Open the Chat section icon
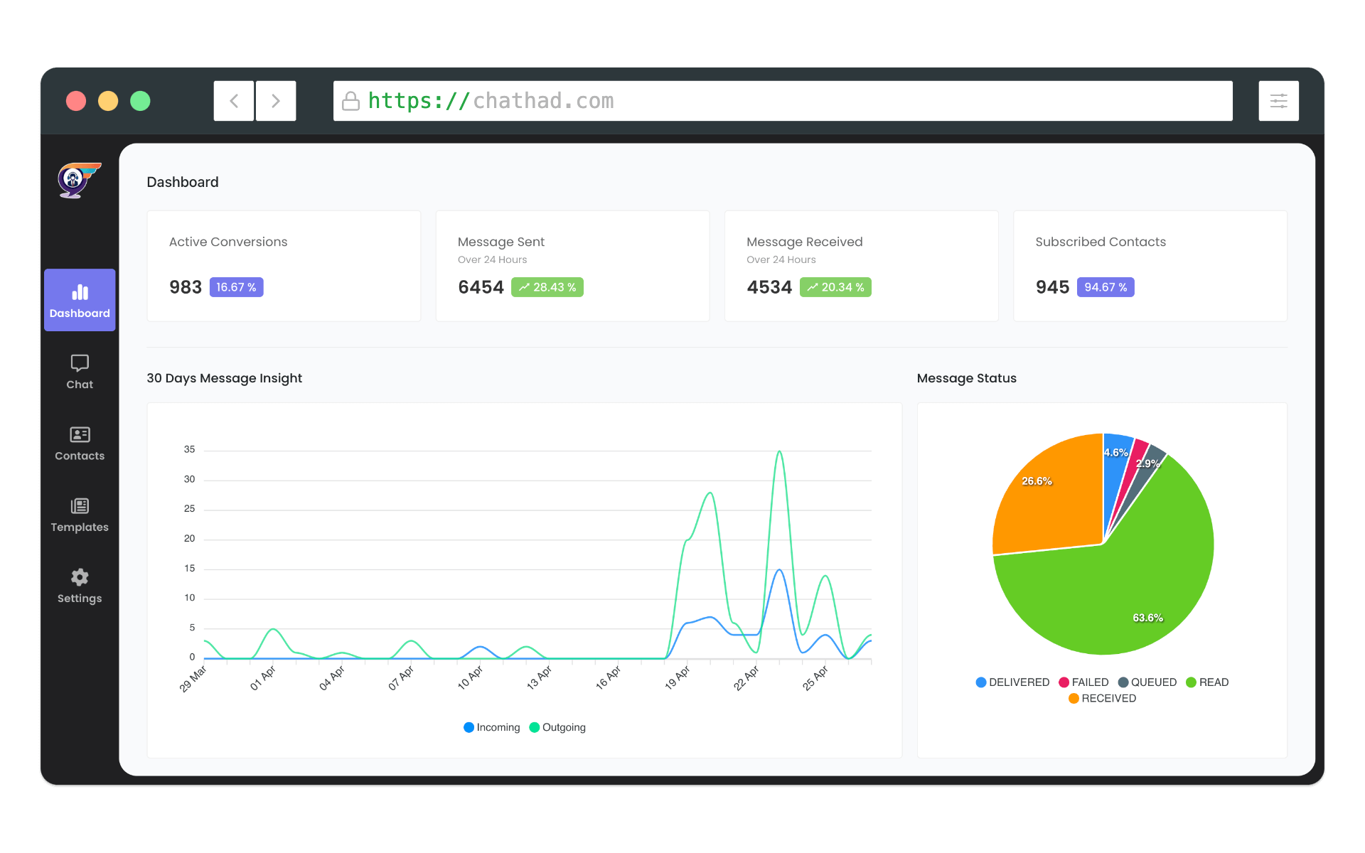The image size is (1365, 853). click(x=80, y=363)
